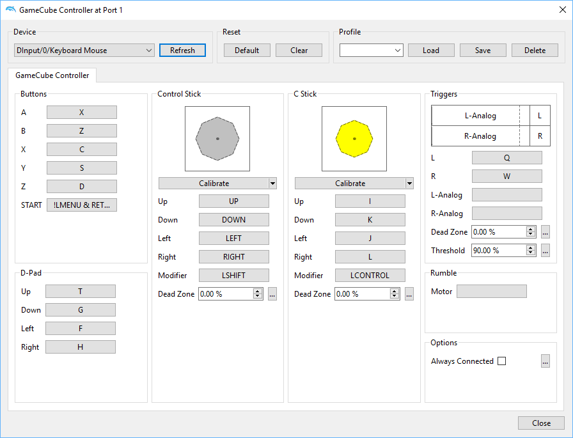Remap the L trigger binding
This screenshot has width=573, height=438.
tap(507, 158)
